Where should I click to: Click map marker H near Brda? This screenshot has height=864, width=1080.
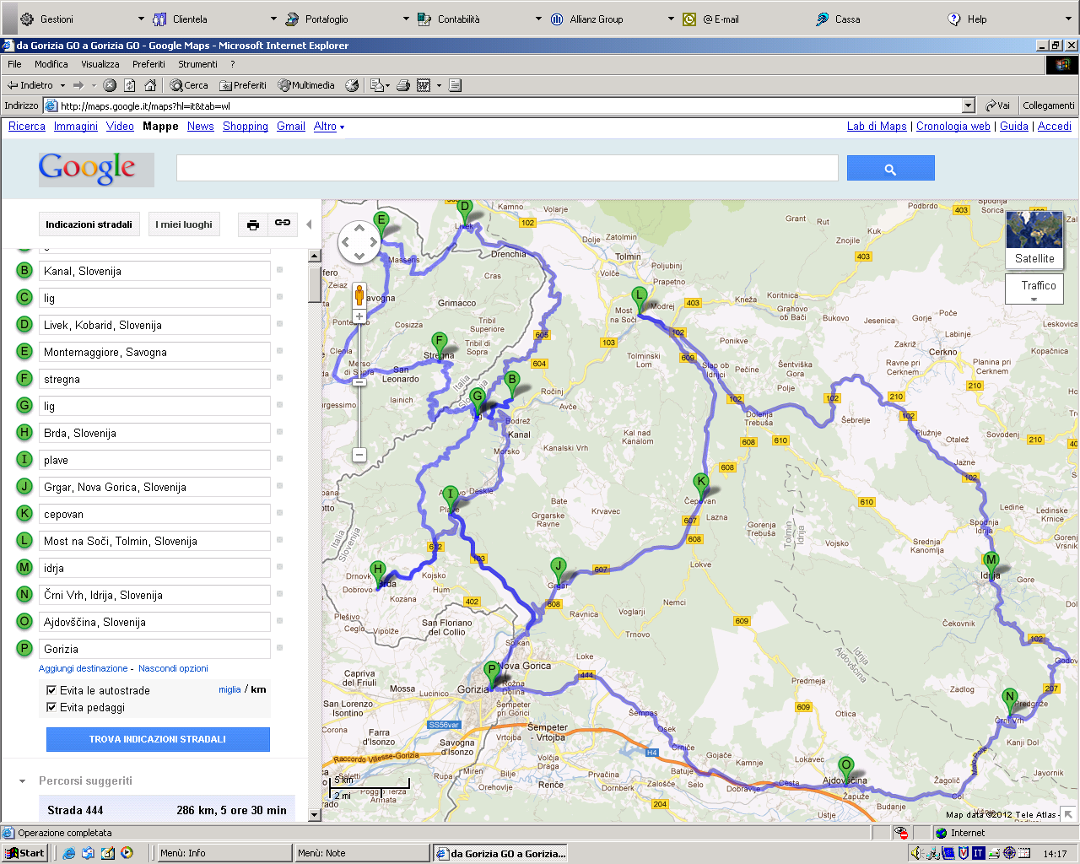click(378, 574)
